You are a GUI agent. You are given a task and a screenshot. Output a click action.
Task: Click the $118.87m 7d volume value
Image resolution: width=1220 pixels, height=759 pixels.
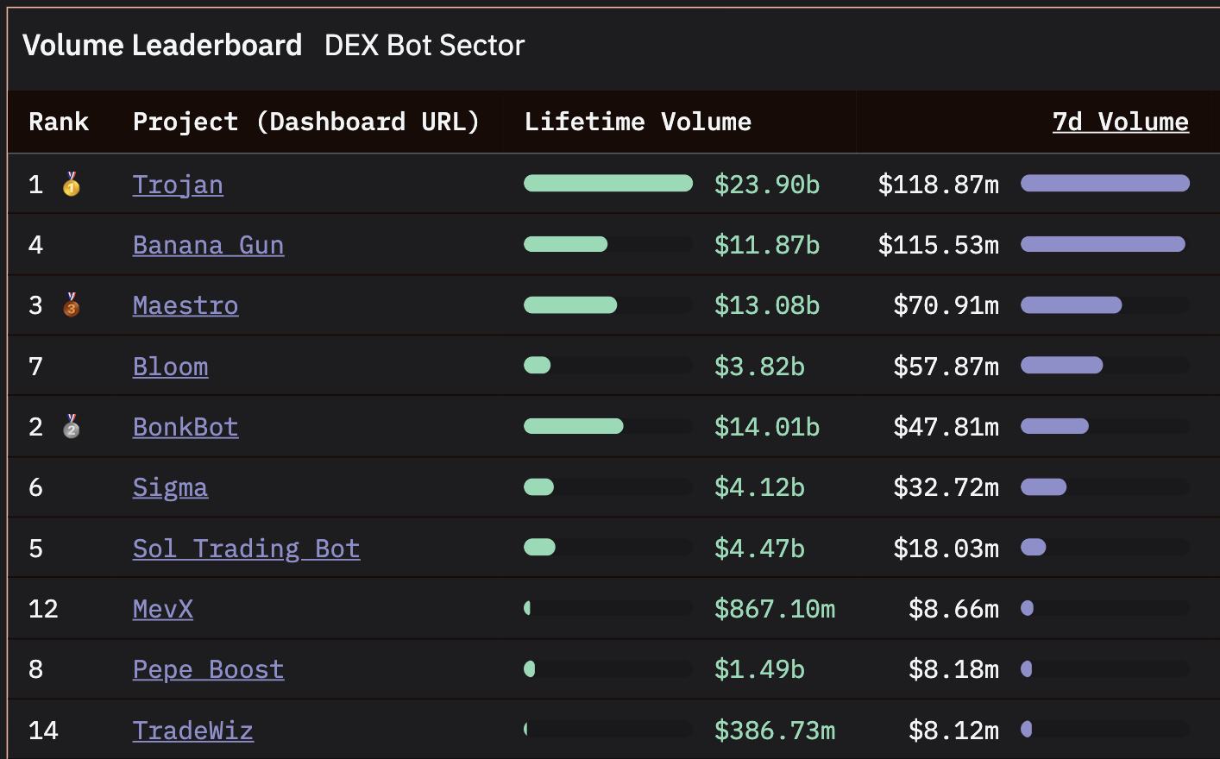pos(939,185)
